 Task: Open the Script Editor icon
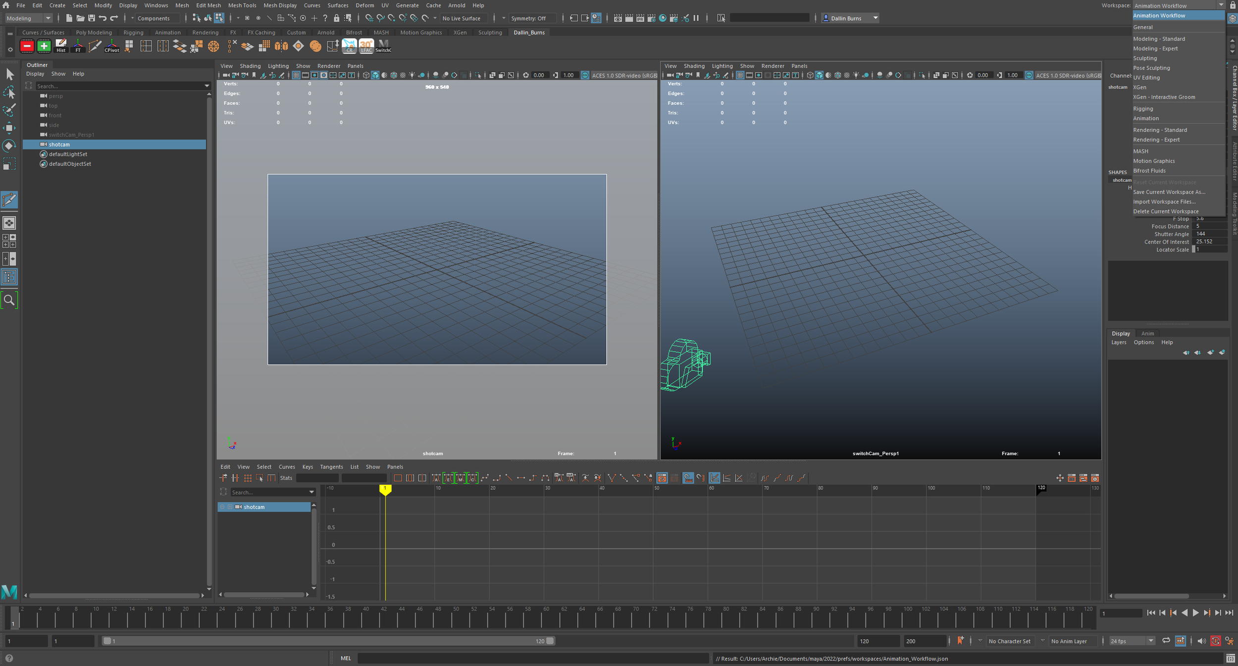(1231, 659)
